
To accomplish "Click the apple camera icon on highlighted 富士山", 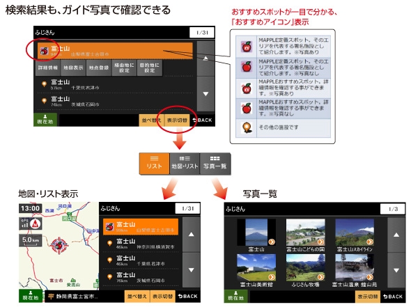I will [x=44, y=51].
